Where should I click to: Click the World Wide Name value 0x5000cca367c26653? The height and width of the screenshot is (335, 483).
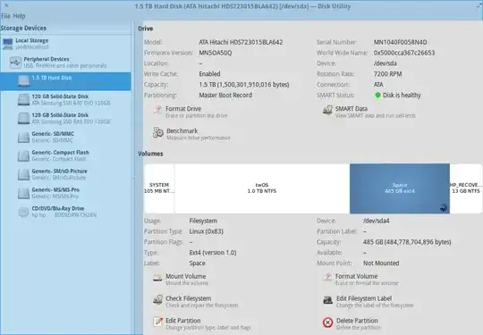coord(404,53)
